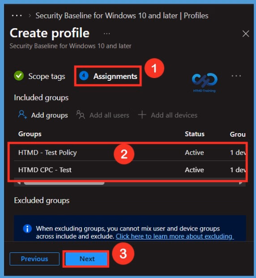Close the Create profile pane

[246, 34]
